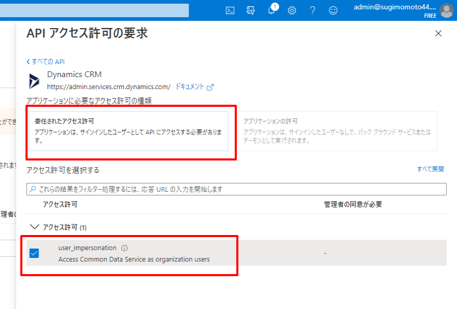Screen dimensions: 457x309
Task: Send feedback with the smiley icon
Action: tap(333, 11)
